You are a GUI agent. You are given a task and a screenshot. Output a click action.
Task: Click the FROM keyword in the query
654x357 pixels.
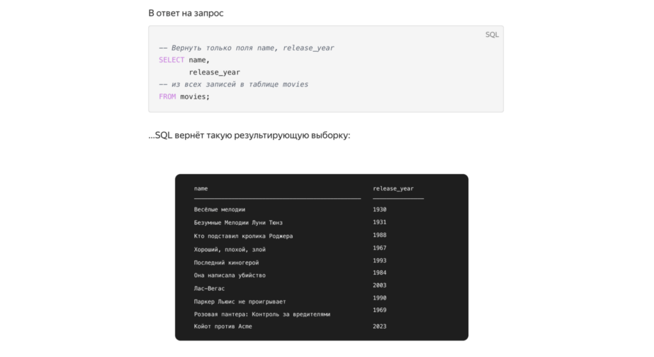167,96
